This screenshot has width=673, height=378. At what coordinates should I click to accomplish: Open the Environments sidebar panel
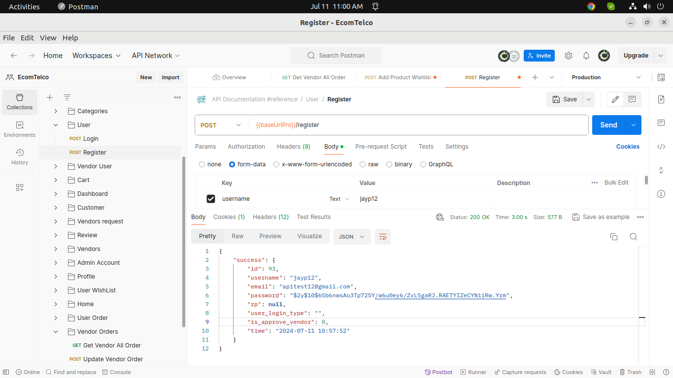(x=20, y=129)
